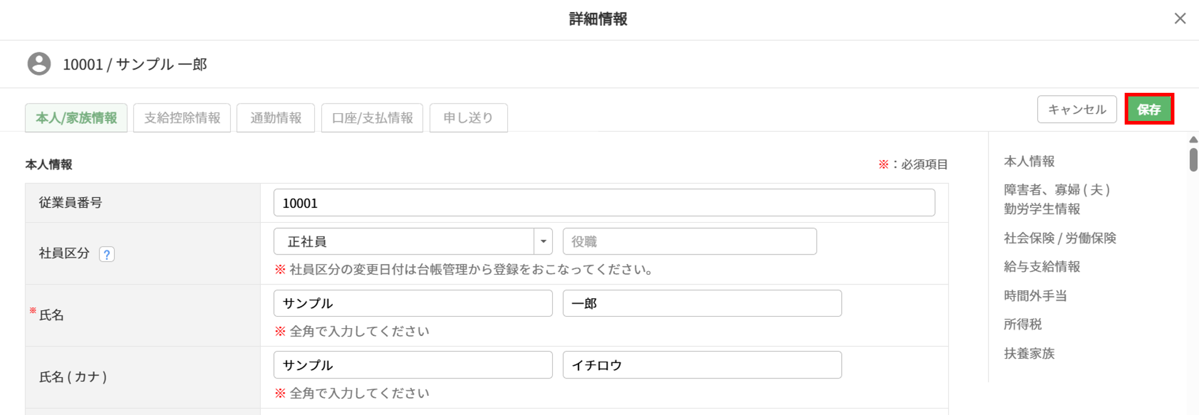Navigate to 給与支給情報 in side menu
Screen dimensions: 1199x415
click(x=1041, y=267)
